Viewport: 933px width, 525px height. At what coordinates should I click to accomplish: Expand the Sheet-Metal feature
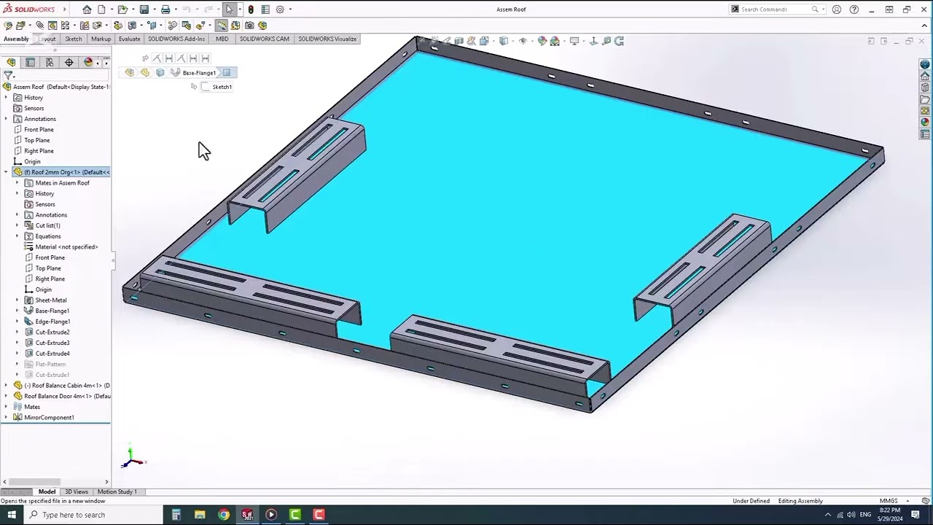tap(17, 300)
